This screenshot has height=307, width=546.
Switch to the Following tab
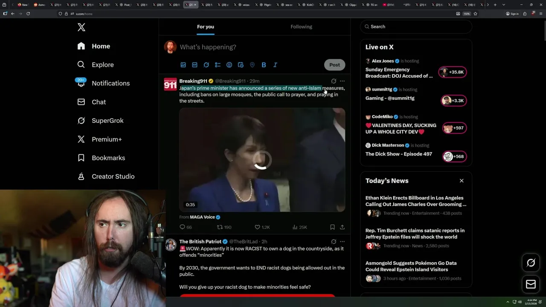pos(301,26)
